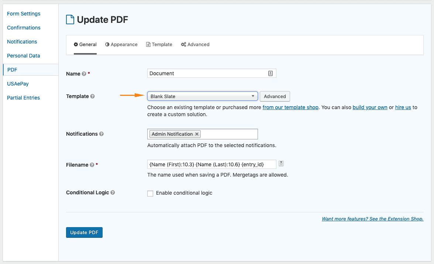The height and width of the screenshot is (264, 434).
Task: Click into the Filename input field
Action: (x=212, y=164)
